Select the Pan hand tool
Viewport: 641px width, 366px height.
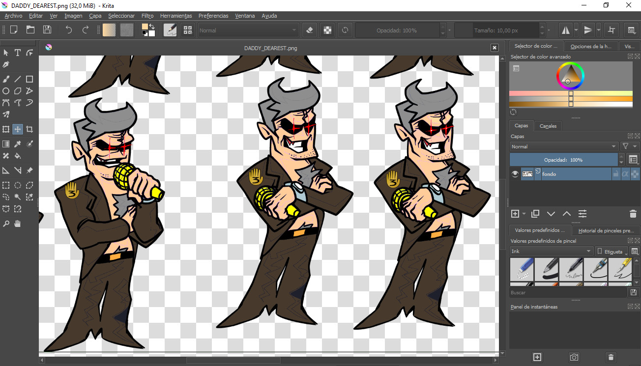18,224
